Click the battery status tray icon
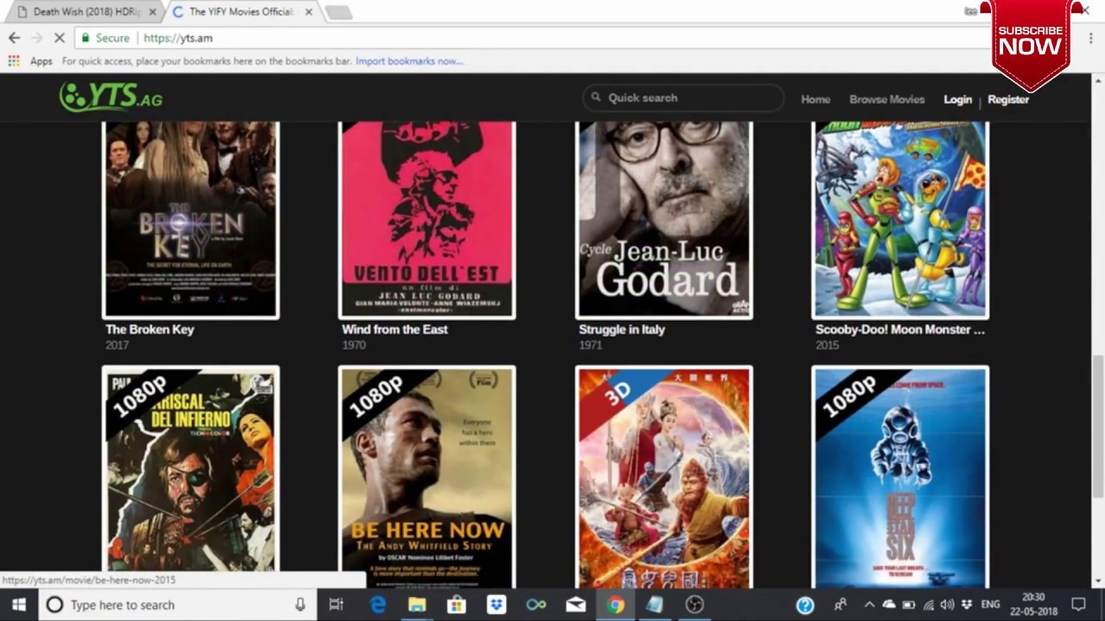The image size is (1105, 621). coord(908,605)
